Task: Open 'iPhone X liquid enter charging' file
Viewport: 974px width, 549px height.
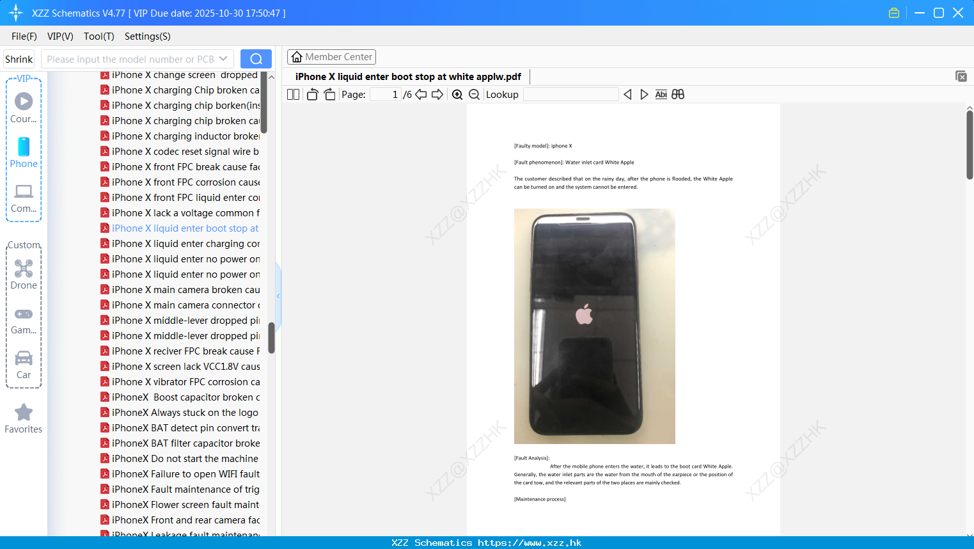Action: point(180,244)
